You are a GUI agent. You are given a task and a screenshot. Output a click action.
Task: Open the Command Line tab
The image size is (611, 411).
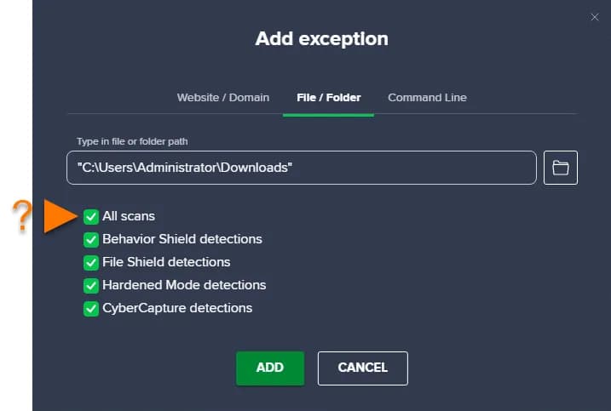(x=427, y=98)
